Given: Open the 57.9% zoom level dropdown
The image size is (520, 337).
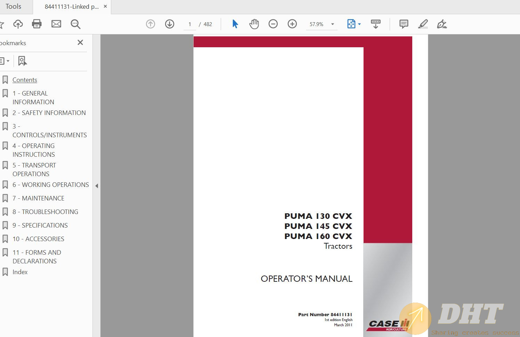Looking at the screenshot, I should coord(332,24).
